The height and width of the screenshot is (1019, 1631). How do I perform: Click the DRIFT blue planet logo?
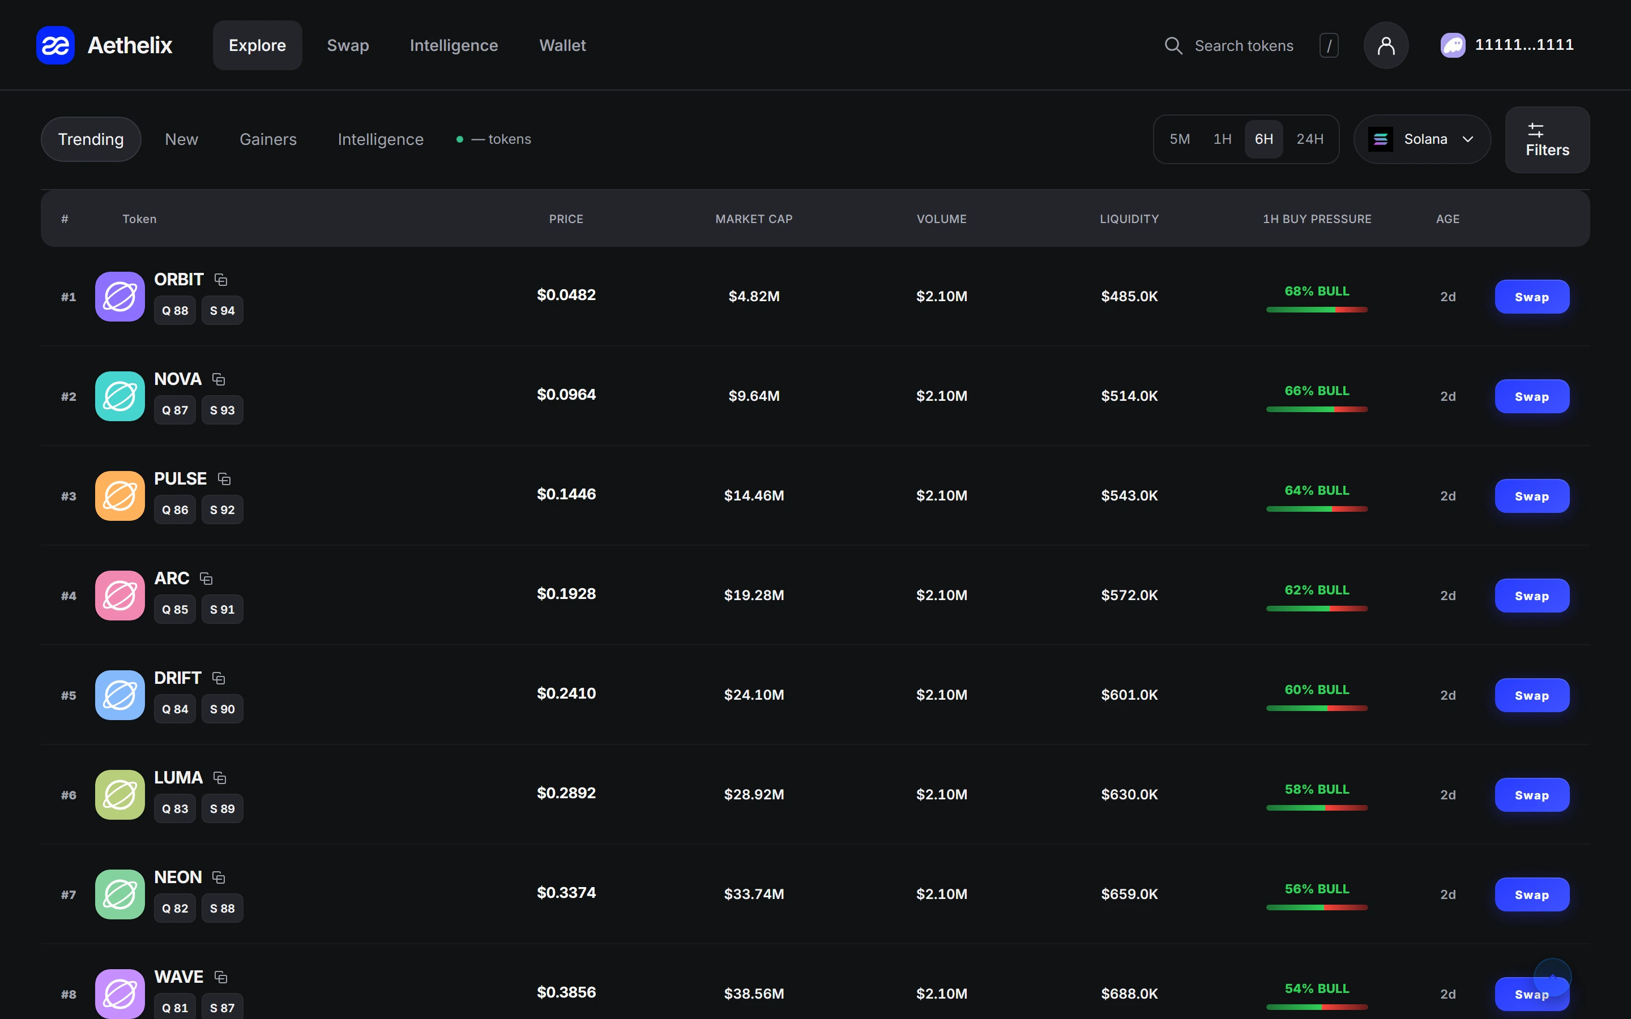pyautogui.click(x=120, y=696)
